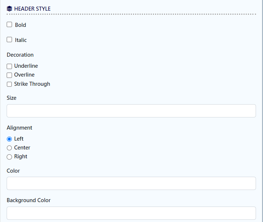
Task: Click the Strike Through label text
Action: [32, 84]
